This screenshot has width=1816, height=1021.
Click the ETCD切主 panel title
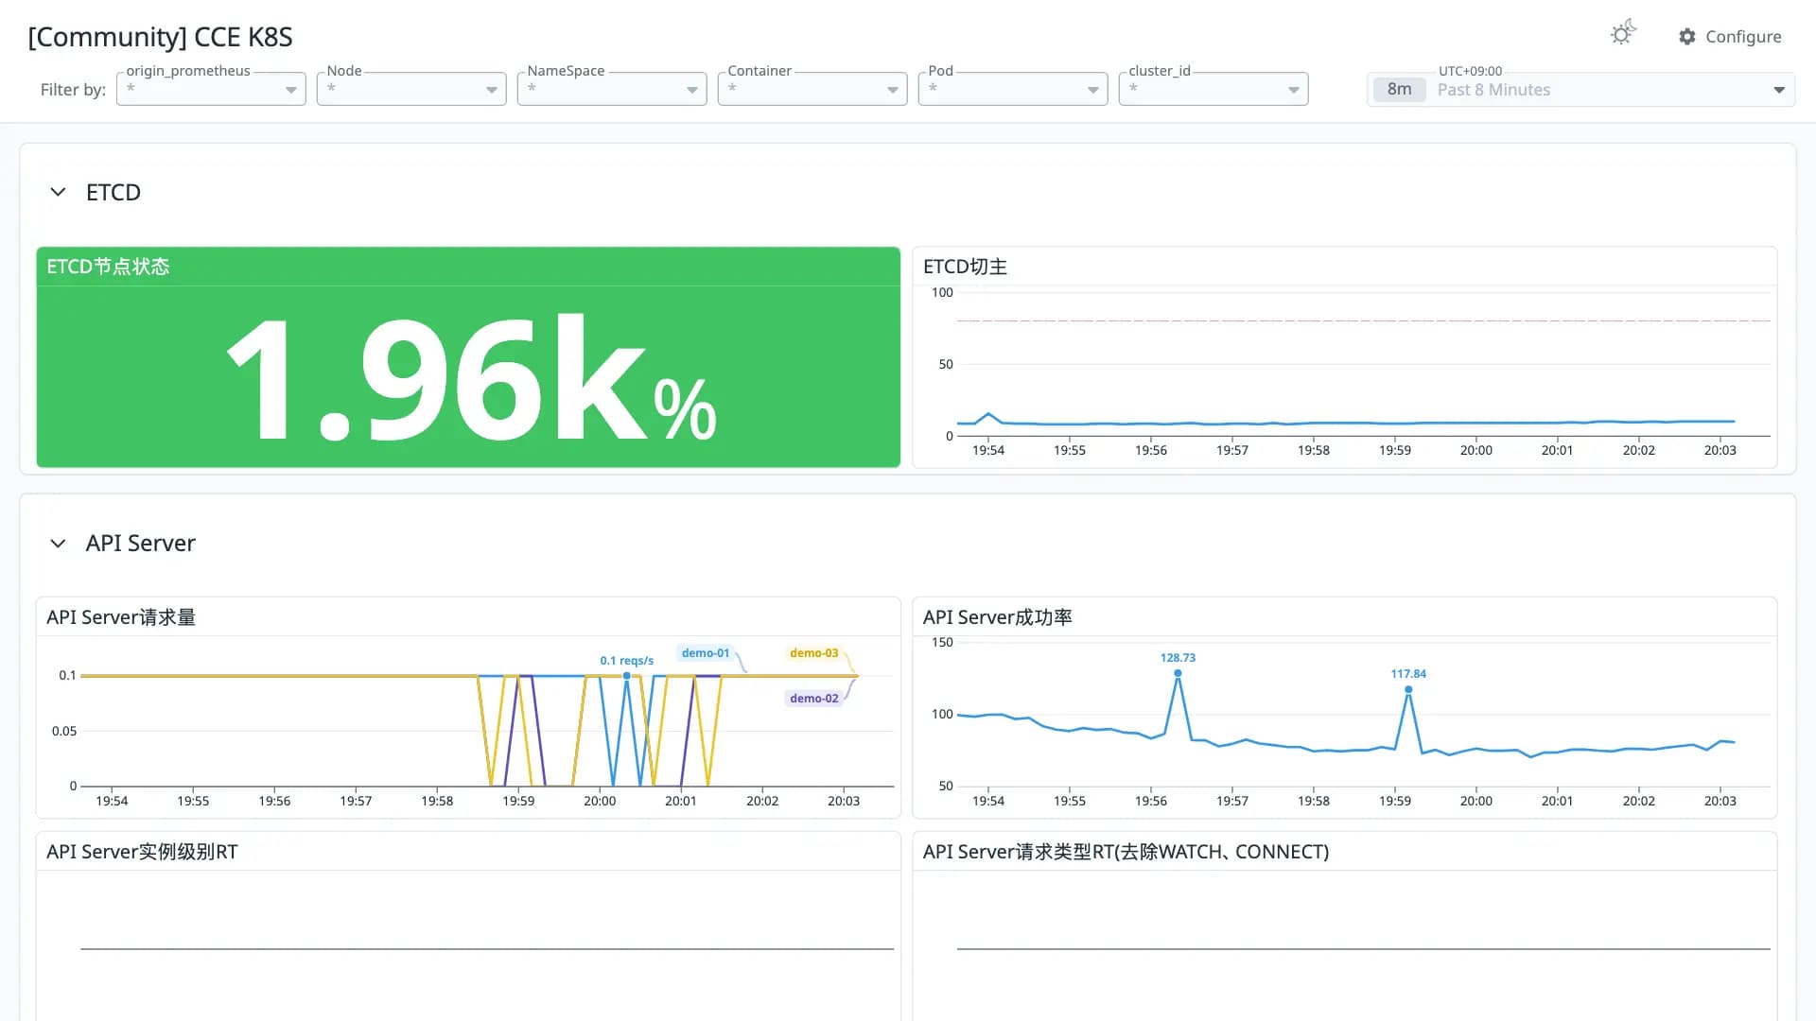[965, 267]
